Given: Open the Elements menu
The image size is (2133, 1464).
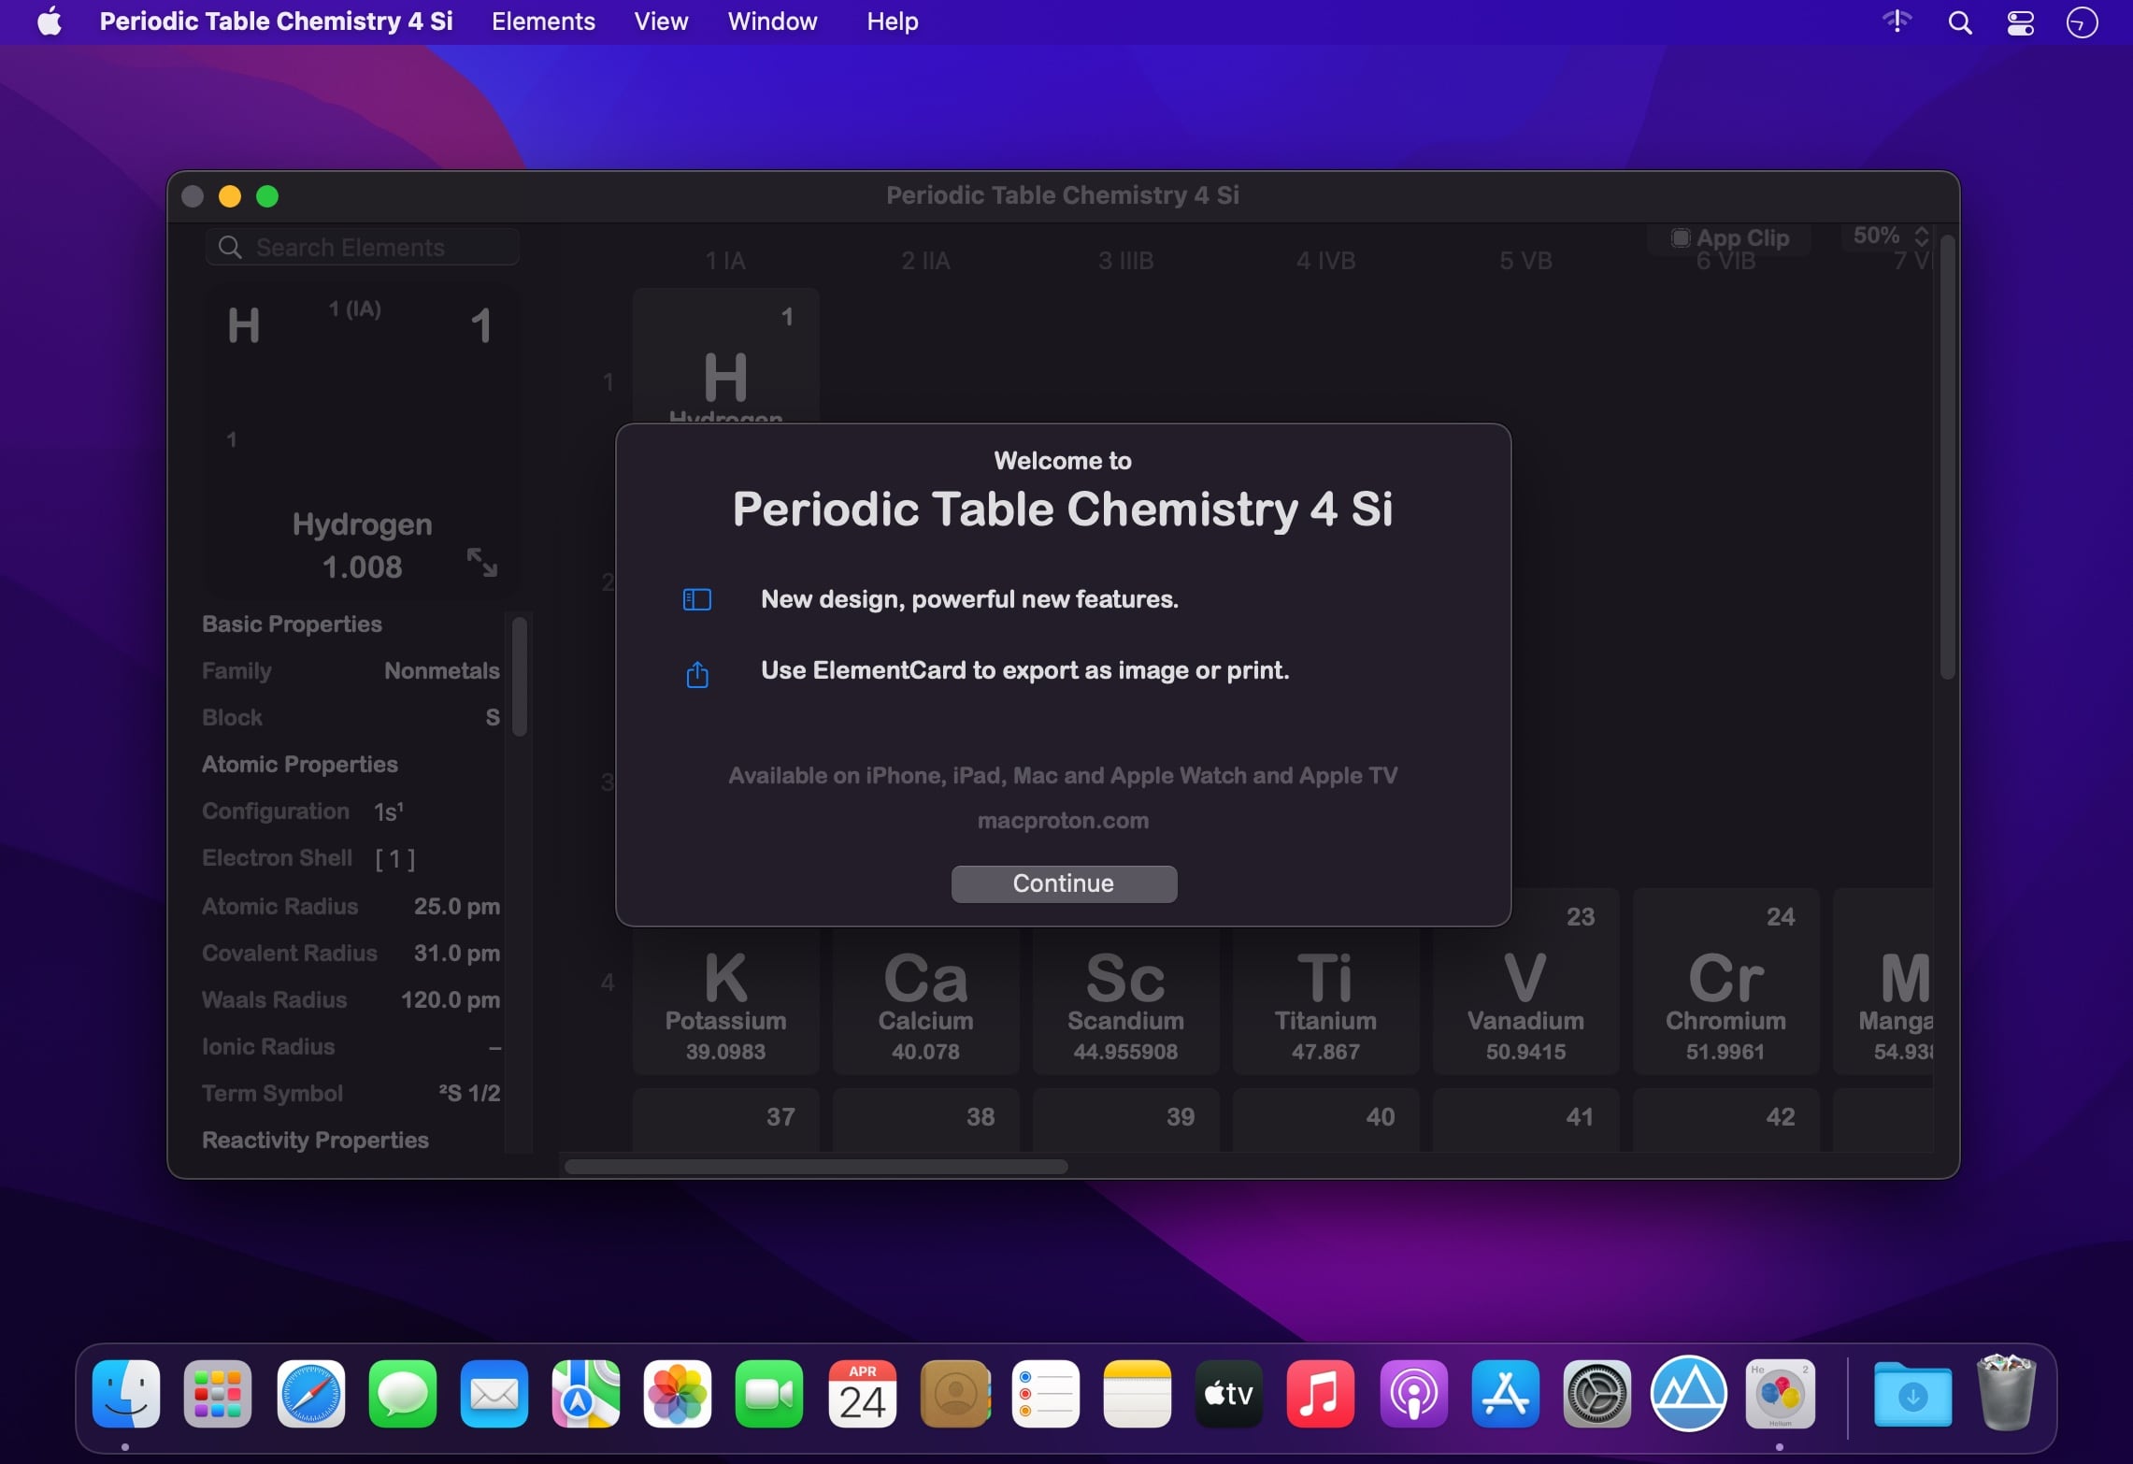Looking at the screenshot, I should (x=543, y=22).
